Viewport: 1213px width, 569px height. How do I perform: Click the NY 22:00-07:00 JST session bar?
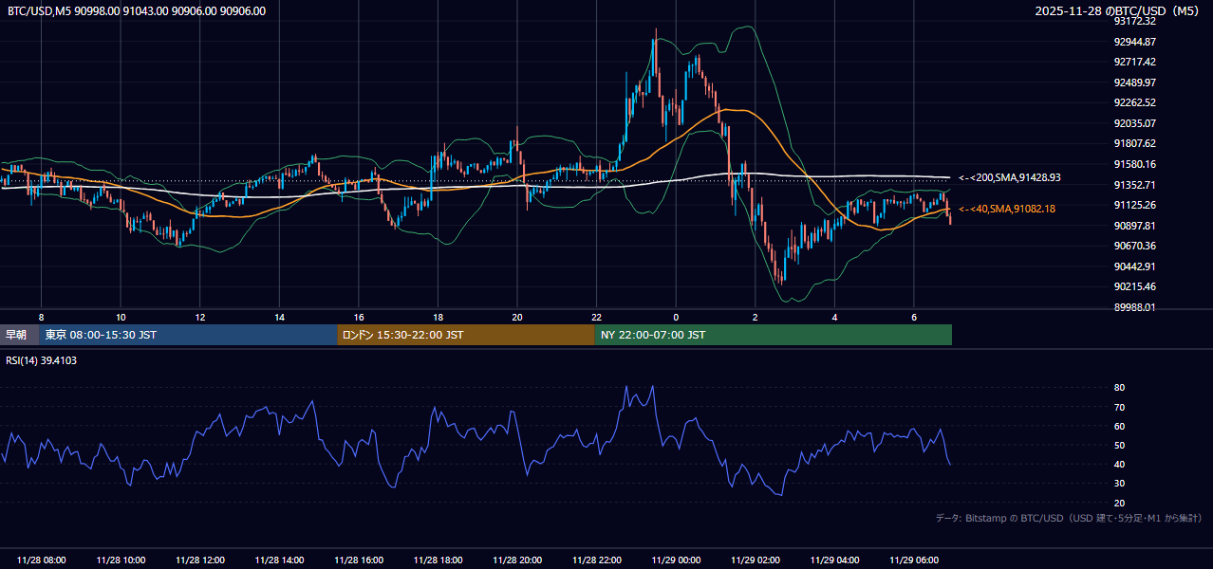tap(774, 335)
